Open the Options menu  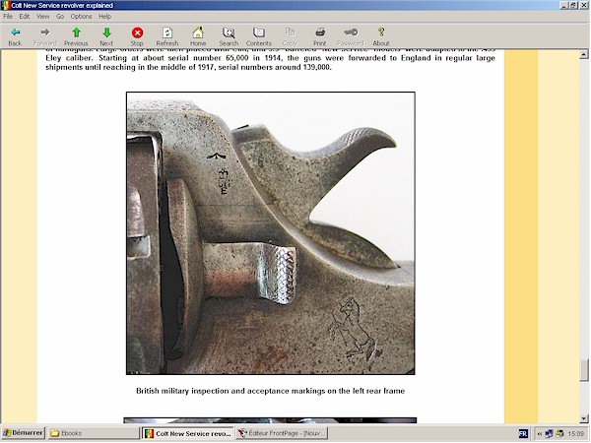(82, 16)
